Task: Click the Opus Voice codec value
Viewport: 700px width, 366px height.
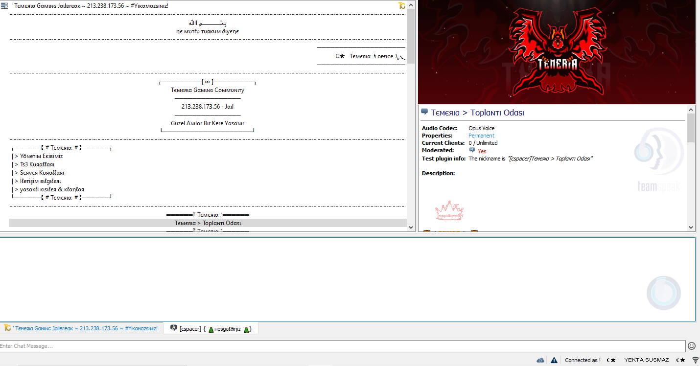Action: (x=482, y=128)
